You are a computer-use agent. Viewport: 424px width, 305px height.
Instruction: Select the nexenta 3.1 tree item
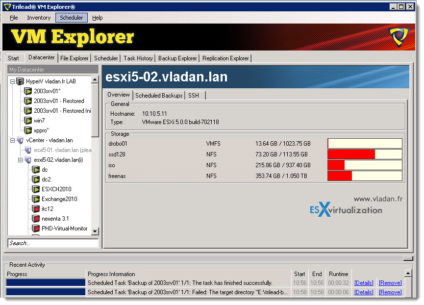coord(55,219)
